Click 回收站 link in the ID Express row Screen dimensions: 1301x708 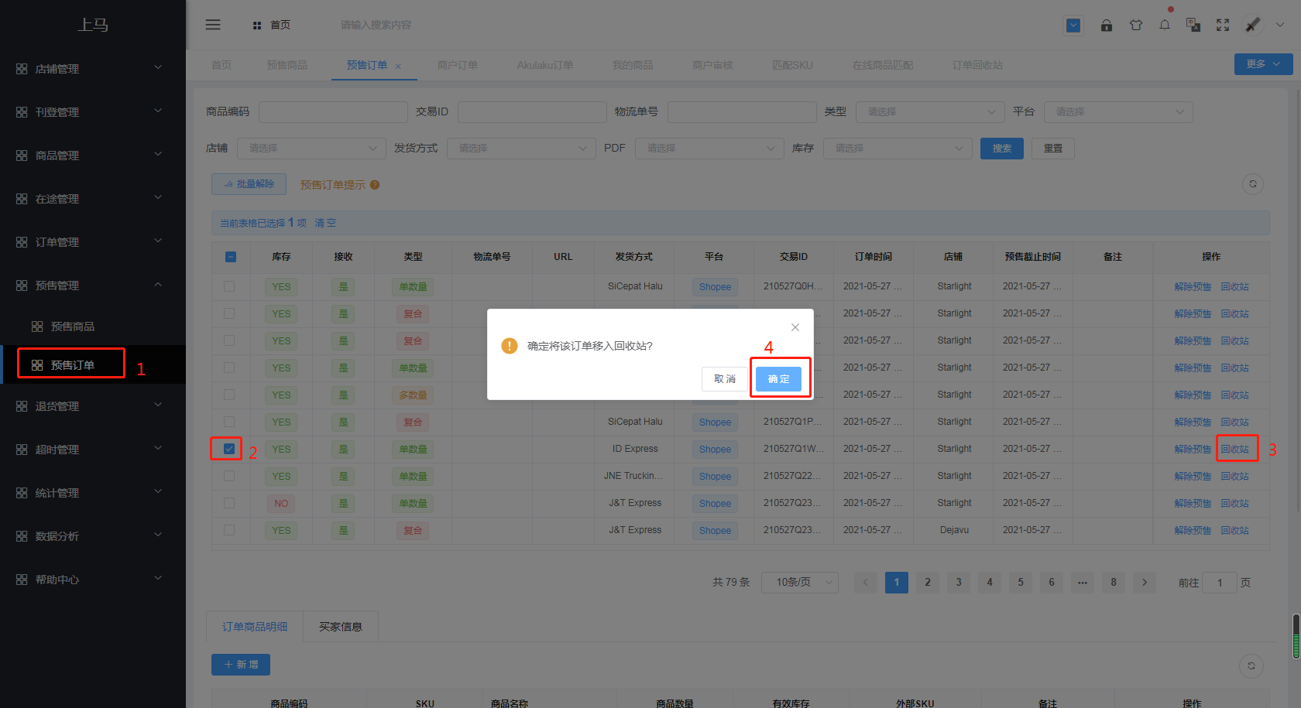[1235, 450]
